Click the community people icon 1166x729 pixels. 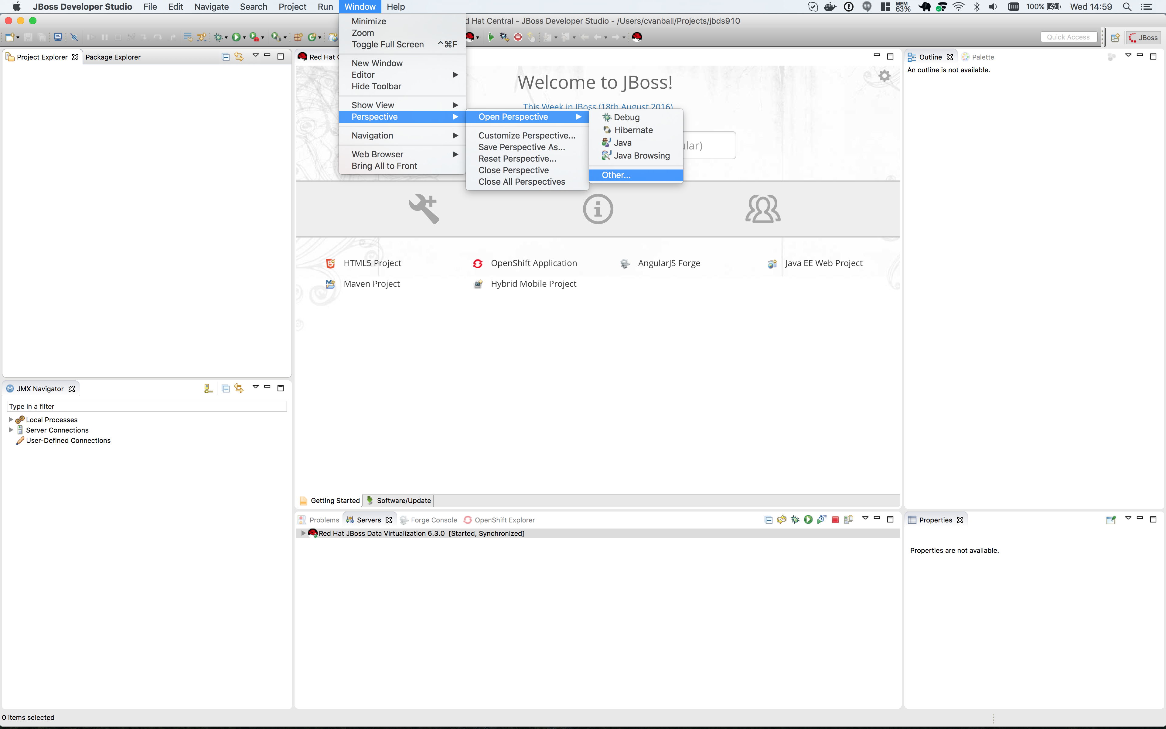(x=763, y=209)
